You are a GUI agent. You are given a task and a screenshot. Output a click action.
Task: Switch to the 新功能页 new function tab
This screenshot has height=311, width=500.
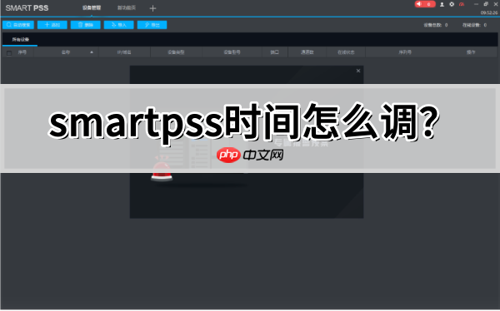pos(127,7)
